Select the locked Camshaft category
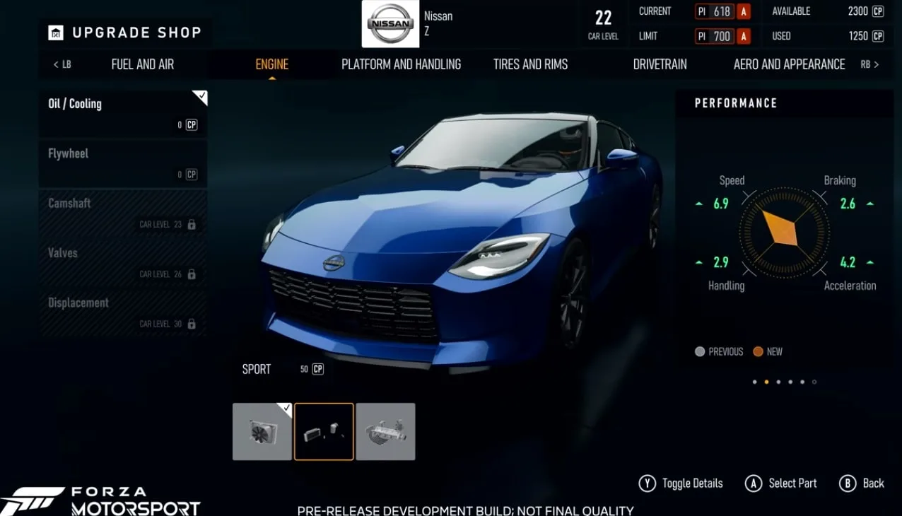The width and height of the screenshot is (902, 516). tap(123, 213)
